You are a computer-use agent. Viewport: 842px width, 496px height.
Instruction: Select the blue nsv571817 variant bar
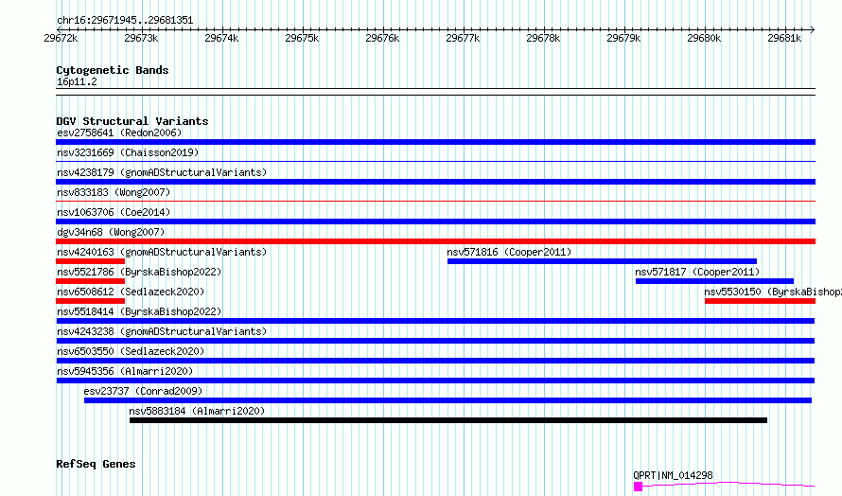(714, 281)
